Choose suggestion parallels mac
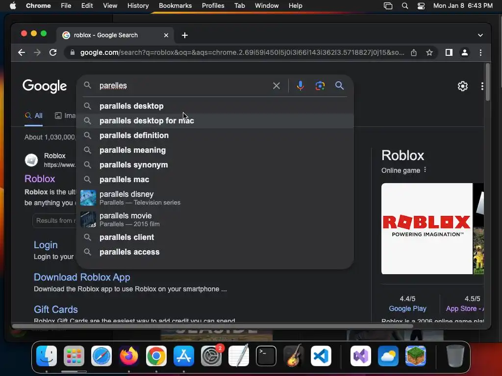Screen dimensions: 502x376 pos(215,179)
